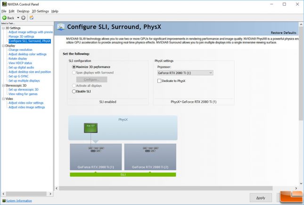Open Adjust video color settings
304x205 pixels.
click(x=26, y=103)
